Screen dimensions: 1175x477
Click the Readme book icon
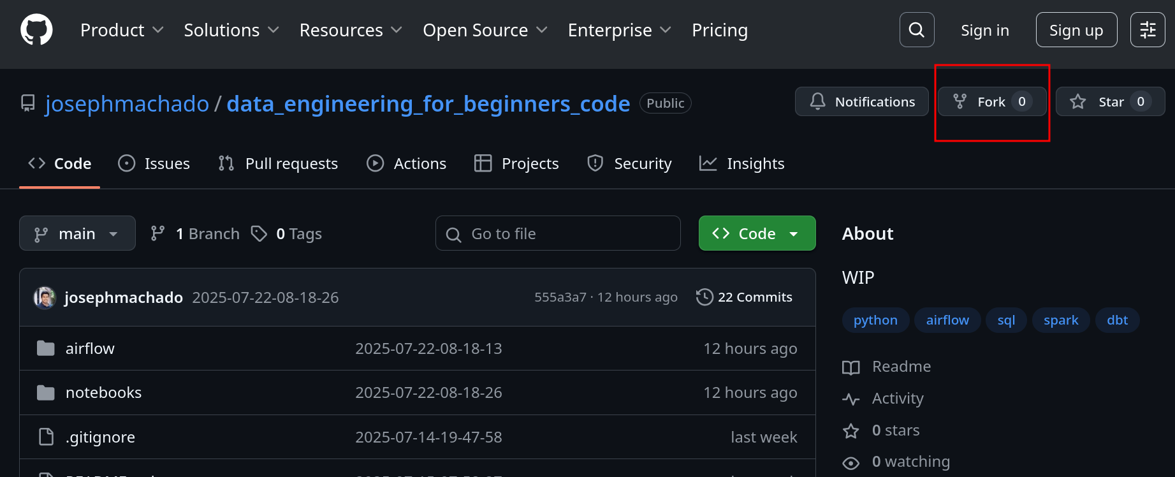click(x=851, y=367)
